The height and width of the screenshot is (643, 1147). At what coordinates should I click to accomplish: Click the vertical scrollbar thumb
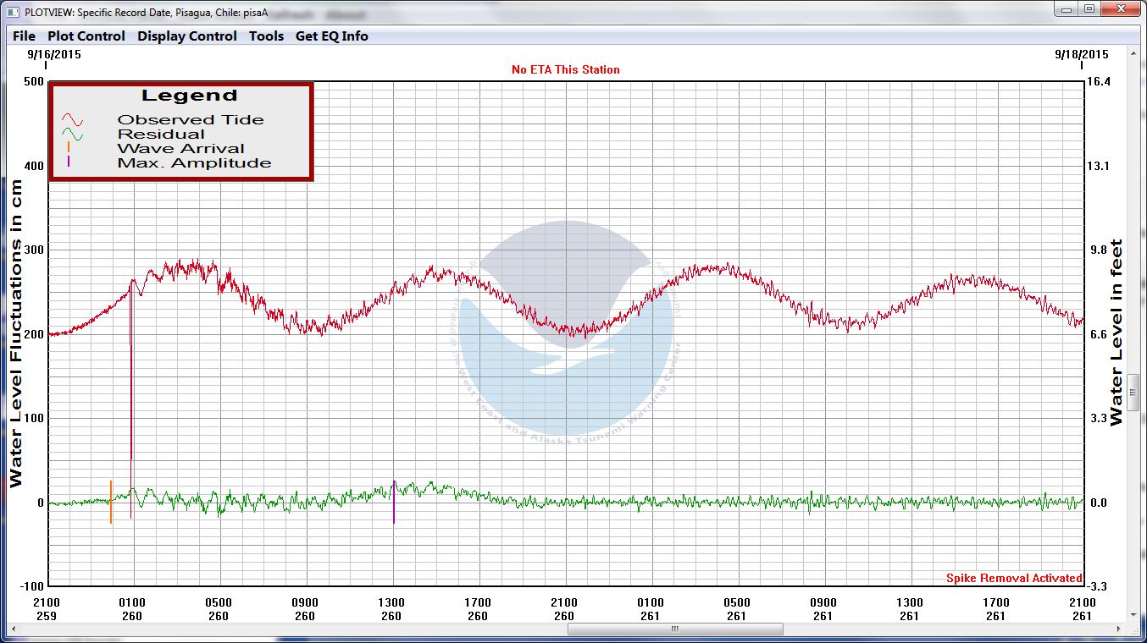point(1133,393)
